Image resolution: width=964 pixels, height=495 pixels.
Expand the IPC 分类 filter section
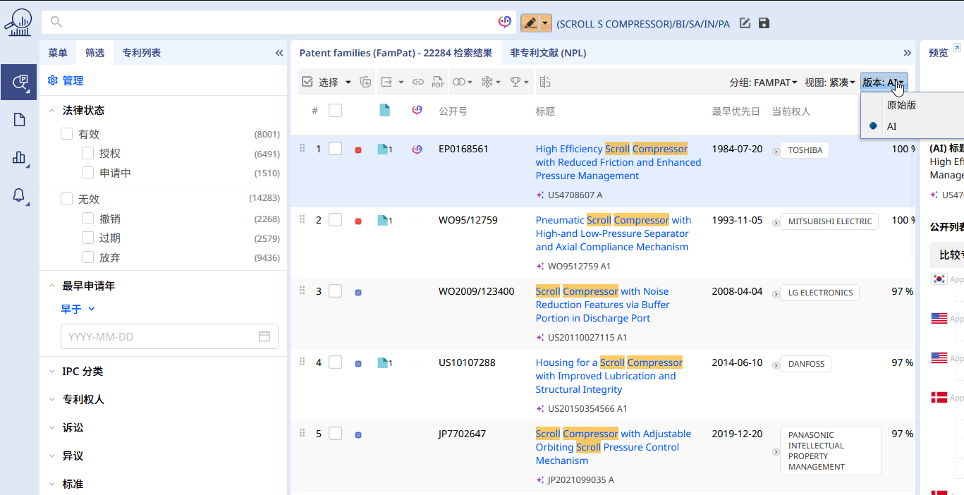(x=51, y=372)
